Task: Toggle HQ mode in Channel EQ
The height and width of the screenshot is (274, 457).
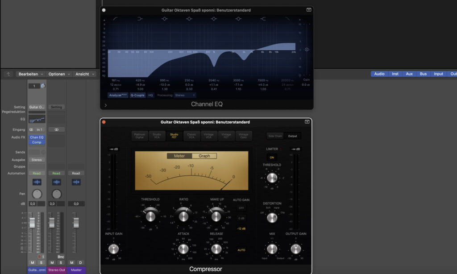Action: pyautogui.click(x=150, y=95)
